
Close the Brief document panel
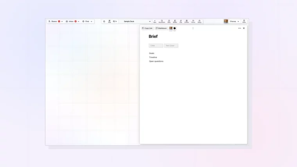click(x=244, y=28)
